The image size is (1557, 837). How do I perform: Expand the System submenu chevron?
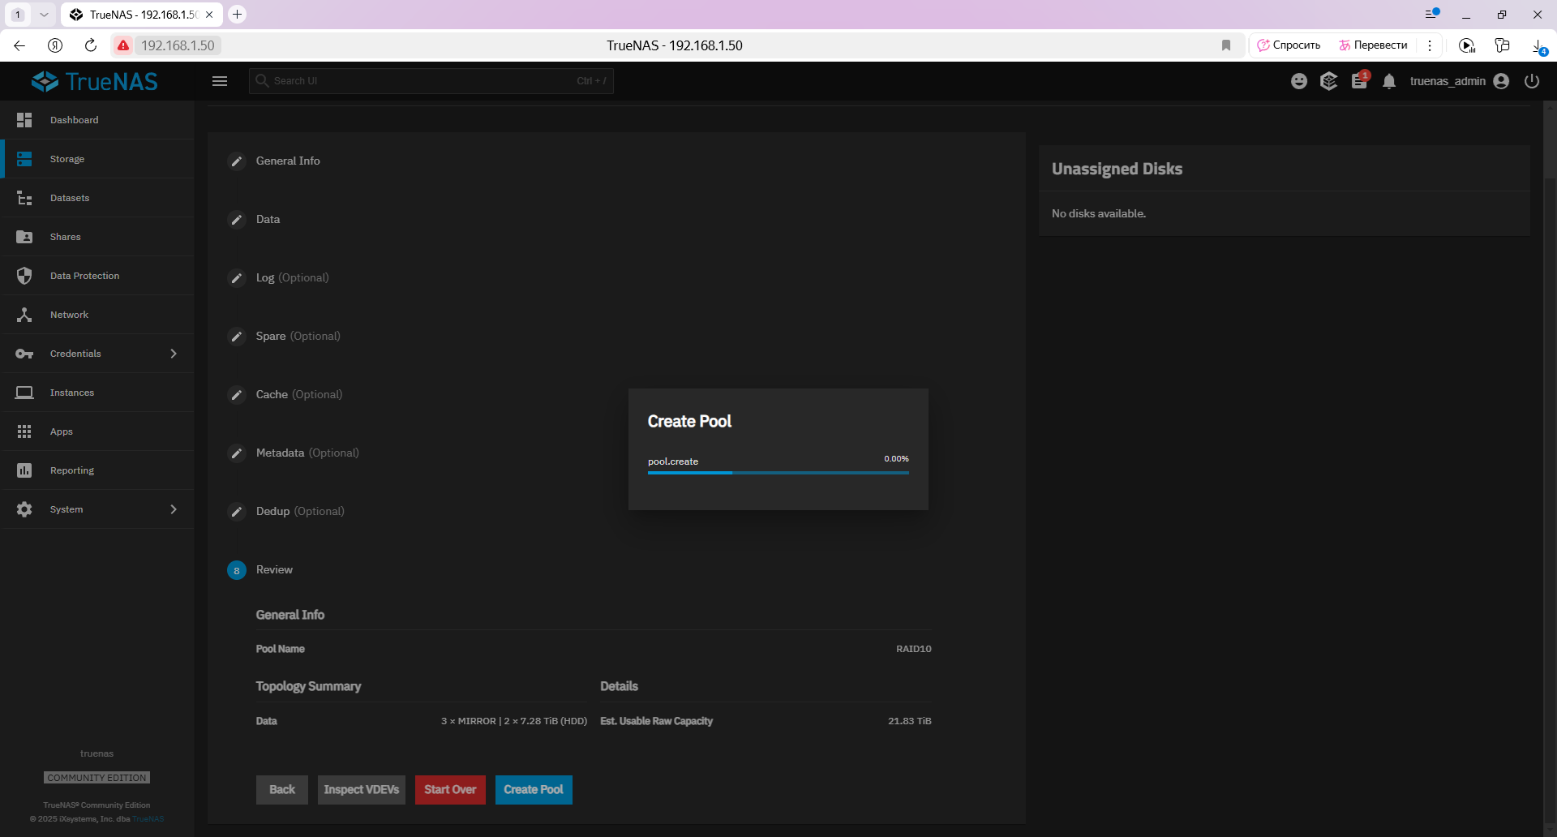[x=174, y=509]
